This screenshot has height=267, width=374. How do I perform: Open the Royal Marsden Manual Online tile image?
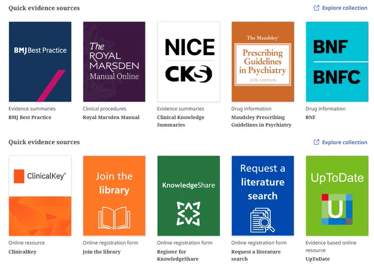pyautogui.click(x=114, y=62)
